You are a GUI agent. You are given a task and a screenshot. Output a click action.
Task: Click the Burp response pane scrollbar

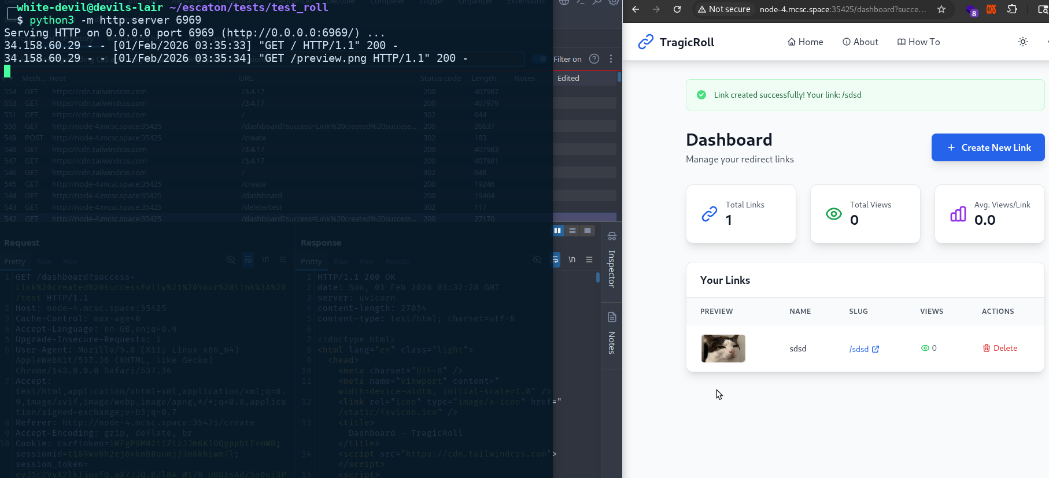[x=598, y=277]
